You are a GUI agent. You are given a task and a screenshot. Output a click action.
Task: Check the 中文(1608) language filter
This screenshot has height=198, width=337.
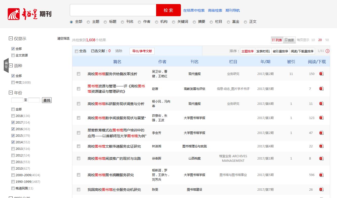(x=13, y=83)
